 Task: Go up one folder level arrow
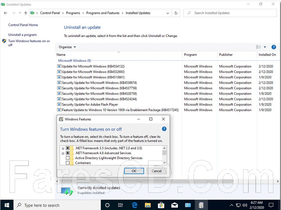coord(26,13)
